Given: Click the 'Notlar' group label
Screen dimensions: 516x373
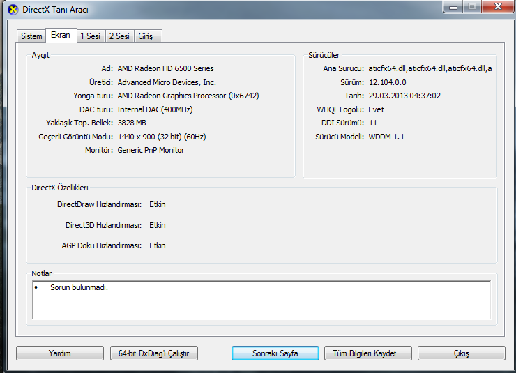Looking at the screenshot, I should coord(41,273).
